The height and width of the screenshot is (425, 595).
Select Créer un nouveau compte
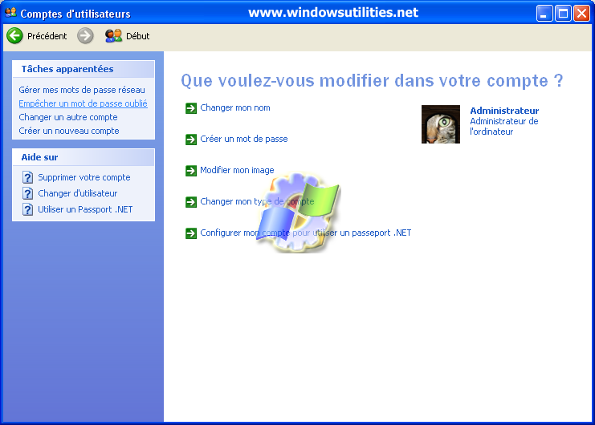[x=69, y=131]
